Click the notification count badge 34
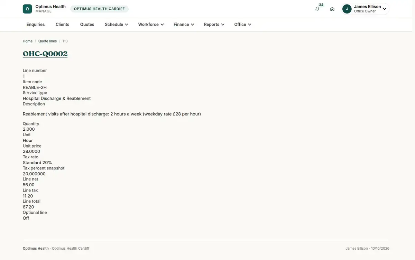 point(321,5)
